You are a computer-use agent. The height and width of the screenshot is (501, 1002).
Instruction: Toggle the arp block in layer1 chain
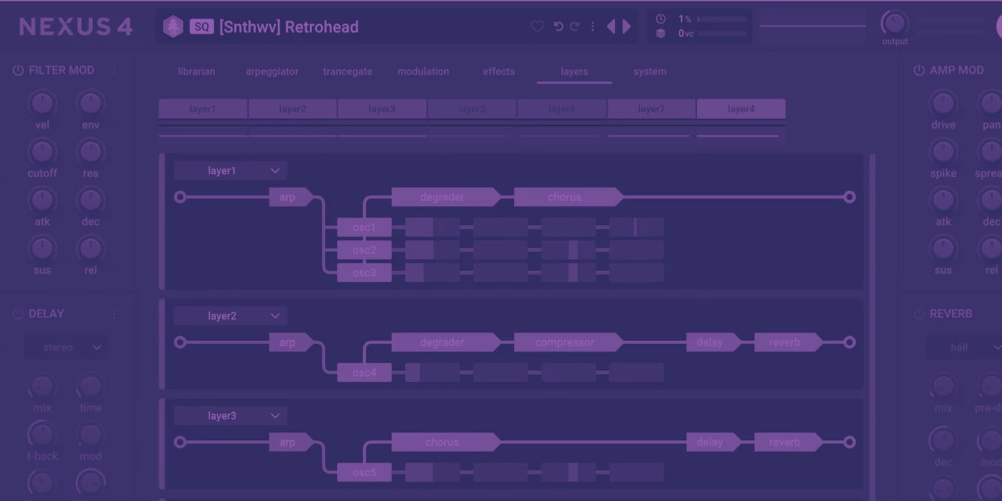(291, 197)
